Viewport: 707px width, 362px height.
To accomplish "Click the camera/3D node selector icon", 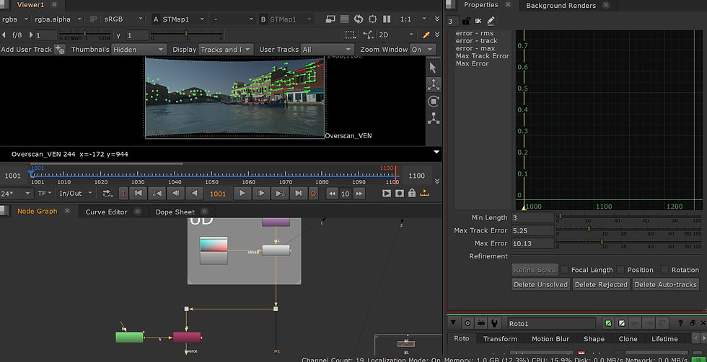I will pyautogui.click(x=369, y=35).
